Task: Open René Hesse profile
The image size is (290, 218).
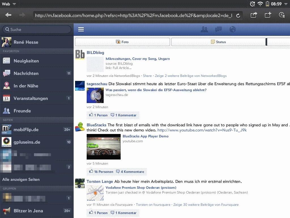Action: 37,42
